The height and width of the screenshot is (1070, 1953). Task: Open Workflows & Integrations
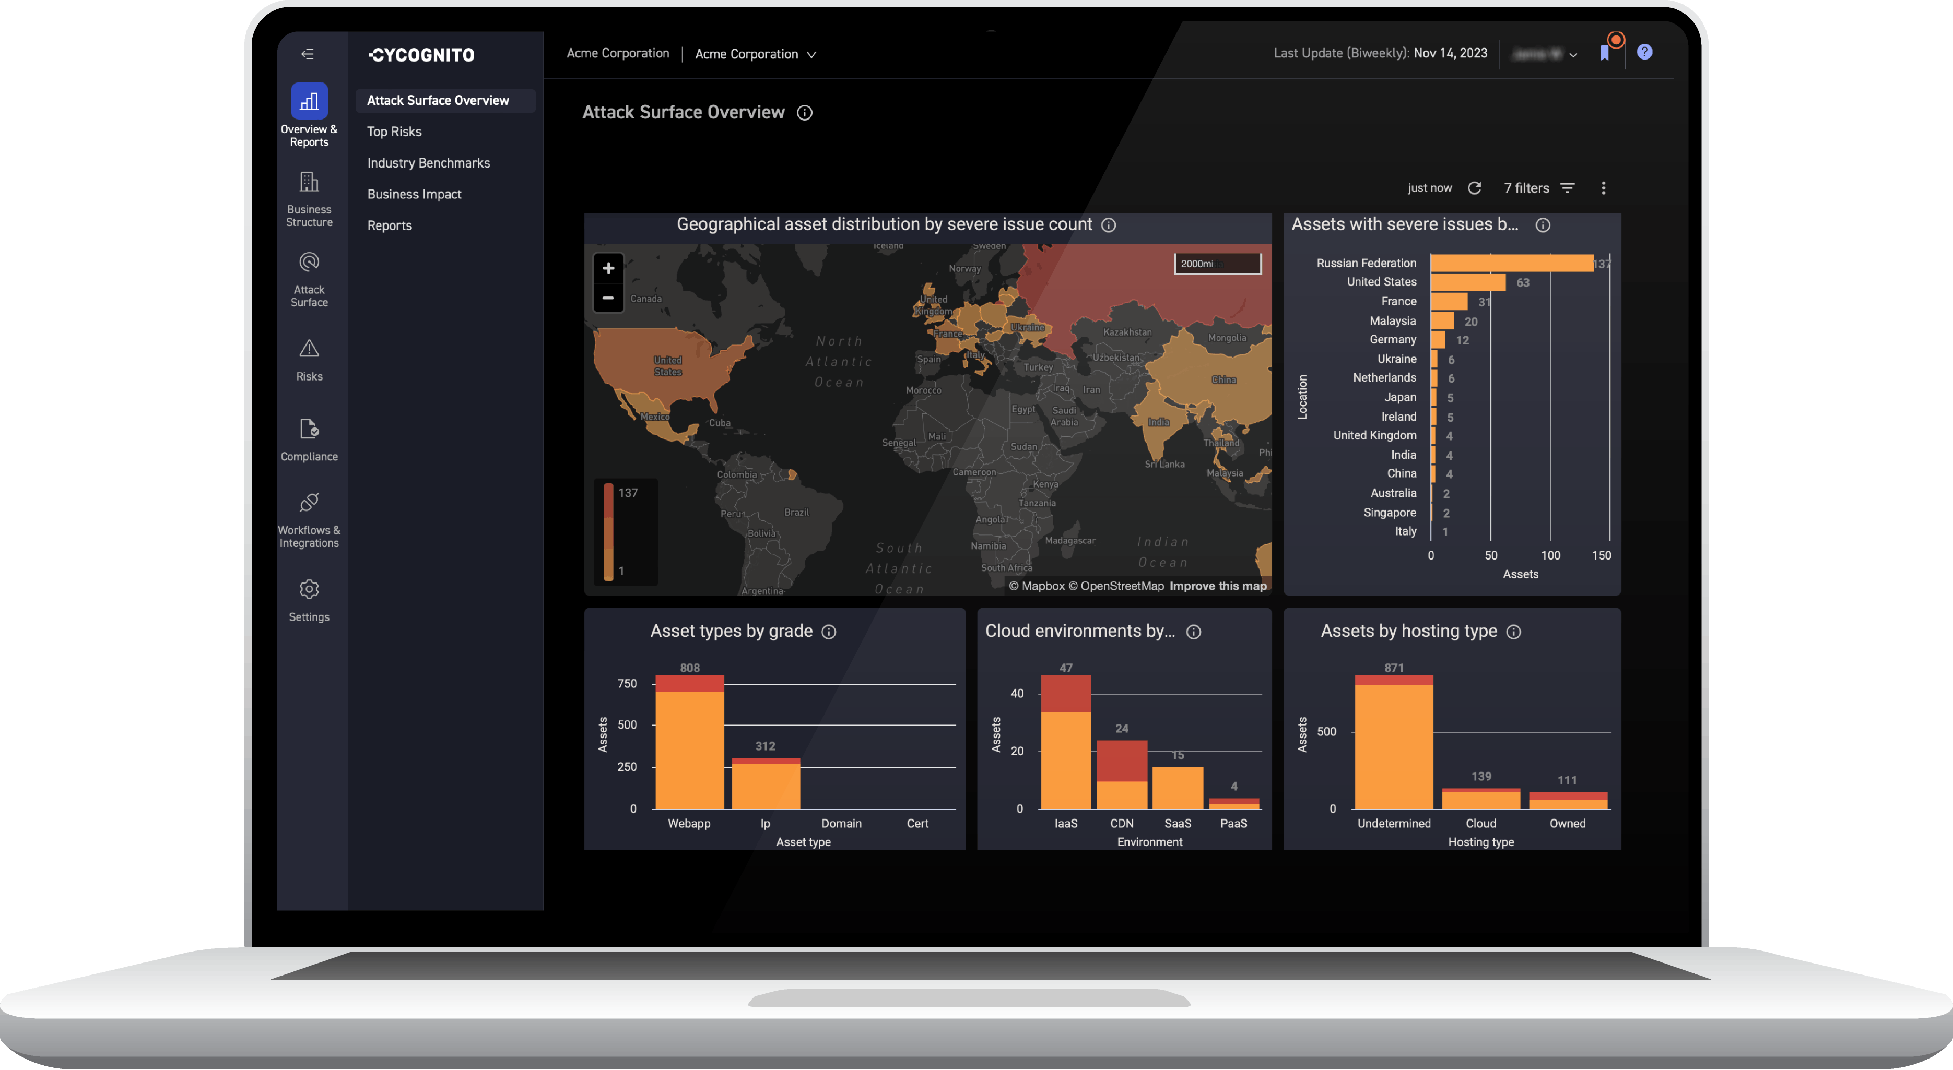click(x=309, y=520)
